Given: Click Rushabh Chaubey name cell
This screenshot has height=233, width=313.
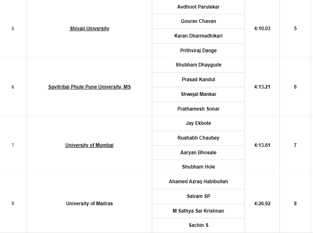Looking at the screenshot, I should tap(198, 138).
